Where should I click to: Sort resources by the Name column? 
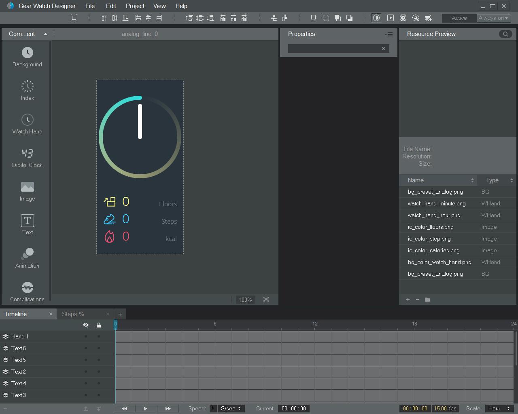[438, 180]
